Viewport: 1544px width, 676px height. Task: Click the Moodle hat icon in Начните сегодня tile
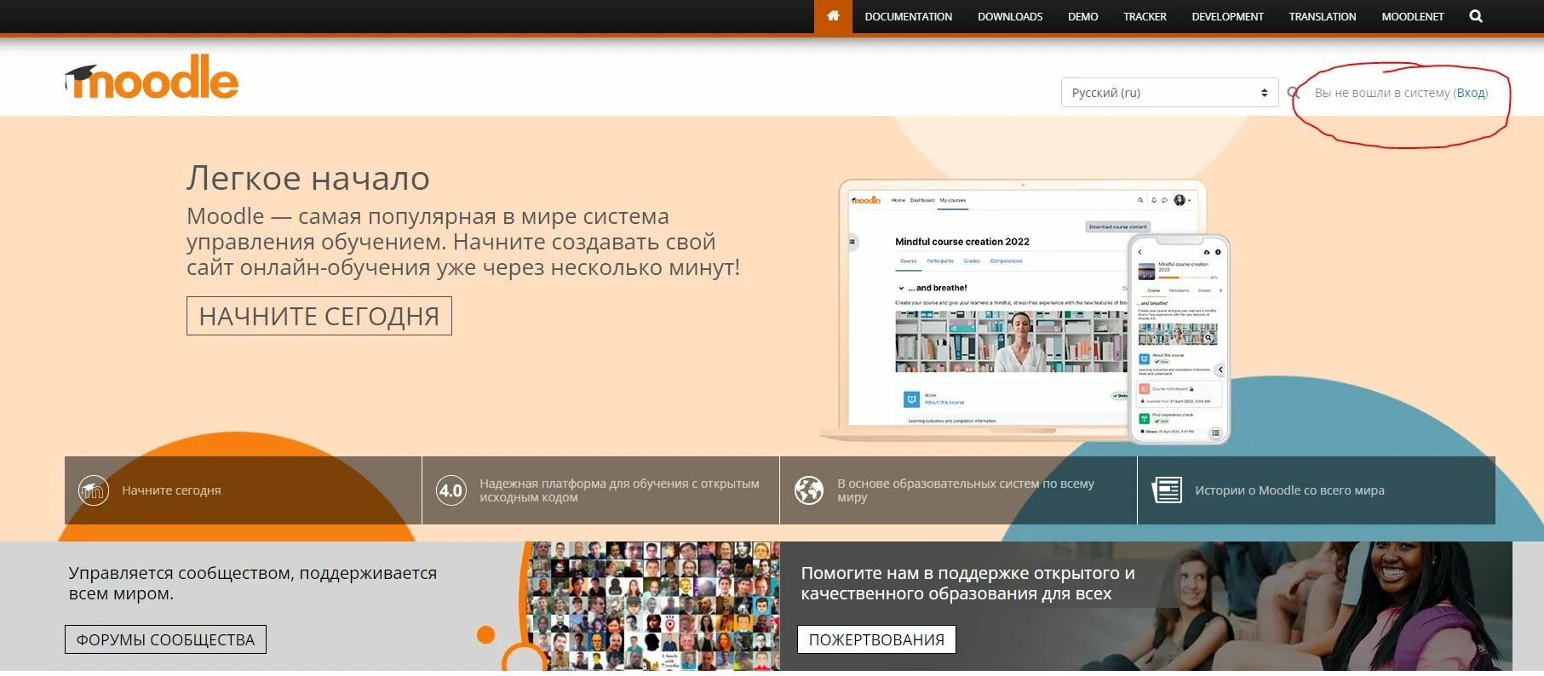coord(94,490)
